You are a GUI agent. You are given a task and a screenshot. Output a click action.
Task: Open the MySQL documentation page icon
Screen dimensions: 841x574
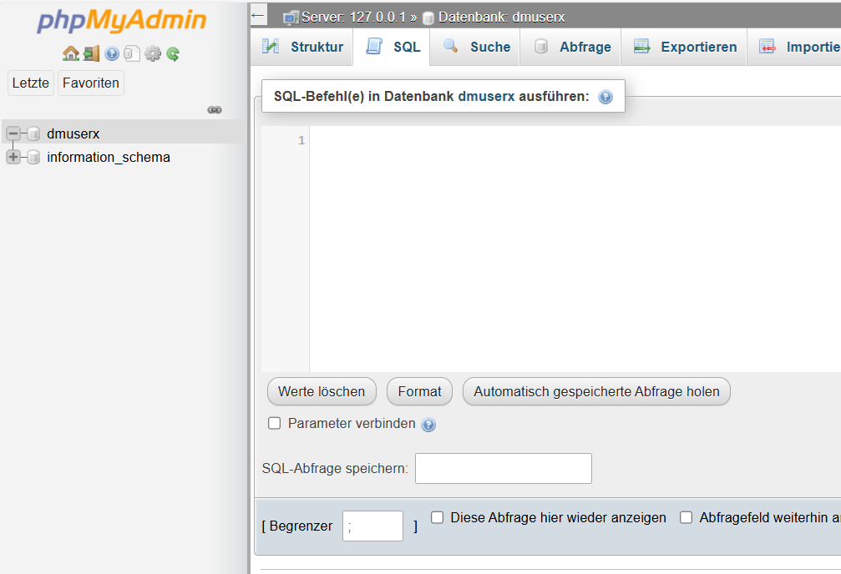132,53
